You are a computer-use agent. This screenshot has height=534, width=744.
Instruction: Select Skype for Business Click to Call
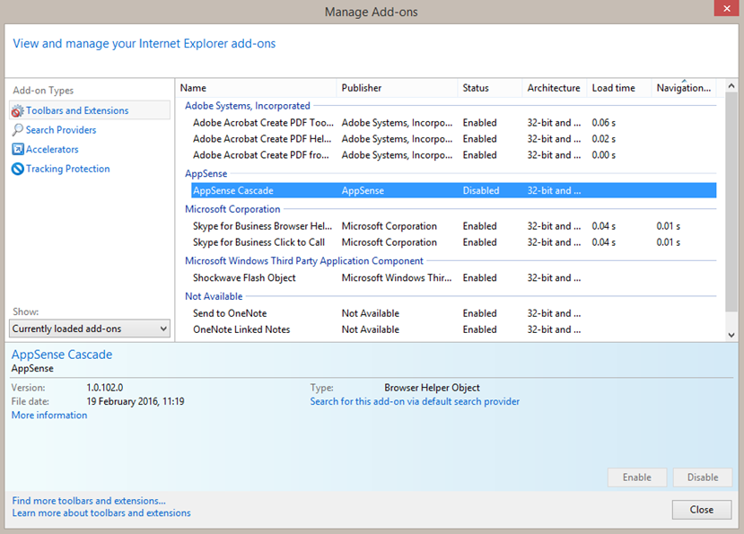258,242
